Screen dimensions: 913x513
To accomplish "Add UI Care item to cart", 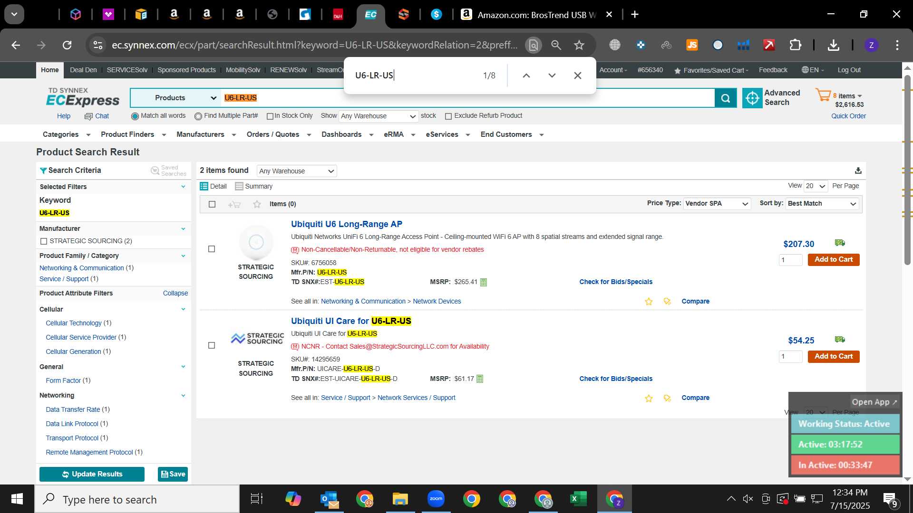I will 833,357.
